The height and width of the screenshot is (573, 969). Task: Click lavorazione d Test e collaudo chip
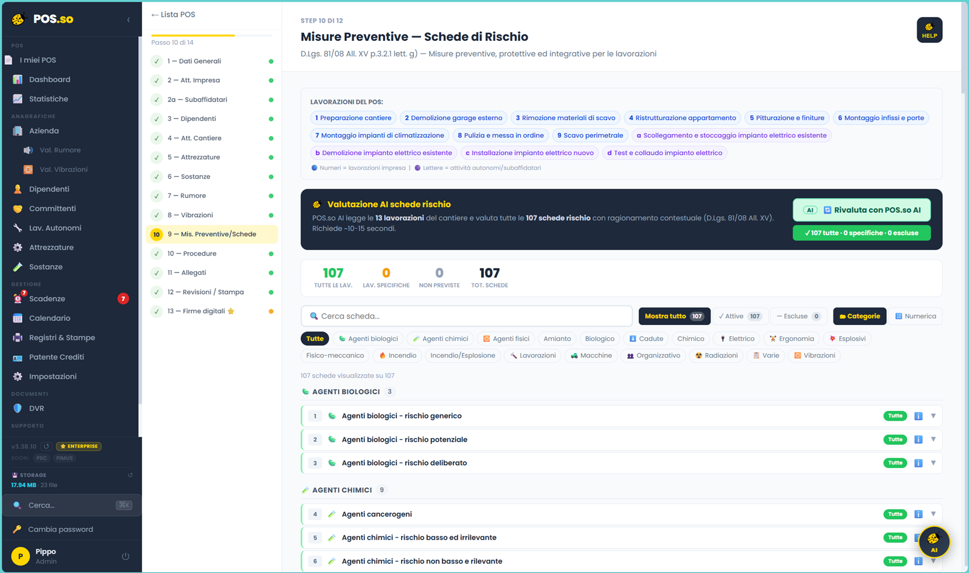pyautogui.click(x=665, y=153)
